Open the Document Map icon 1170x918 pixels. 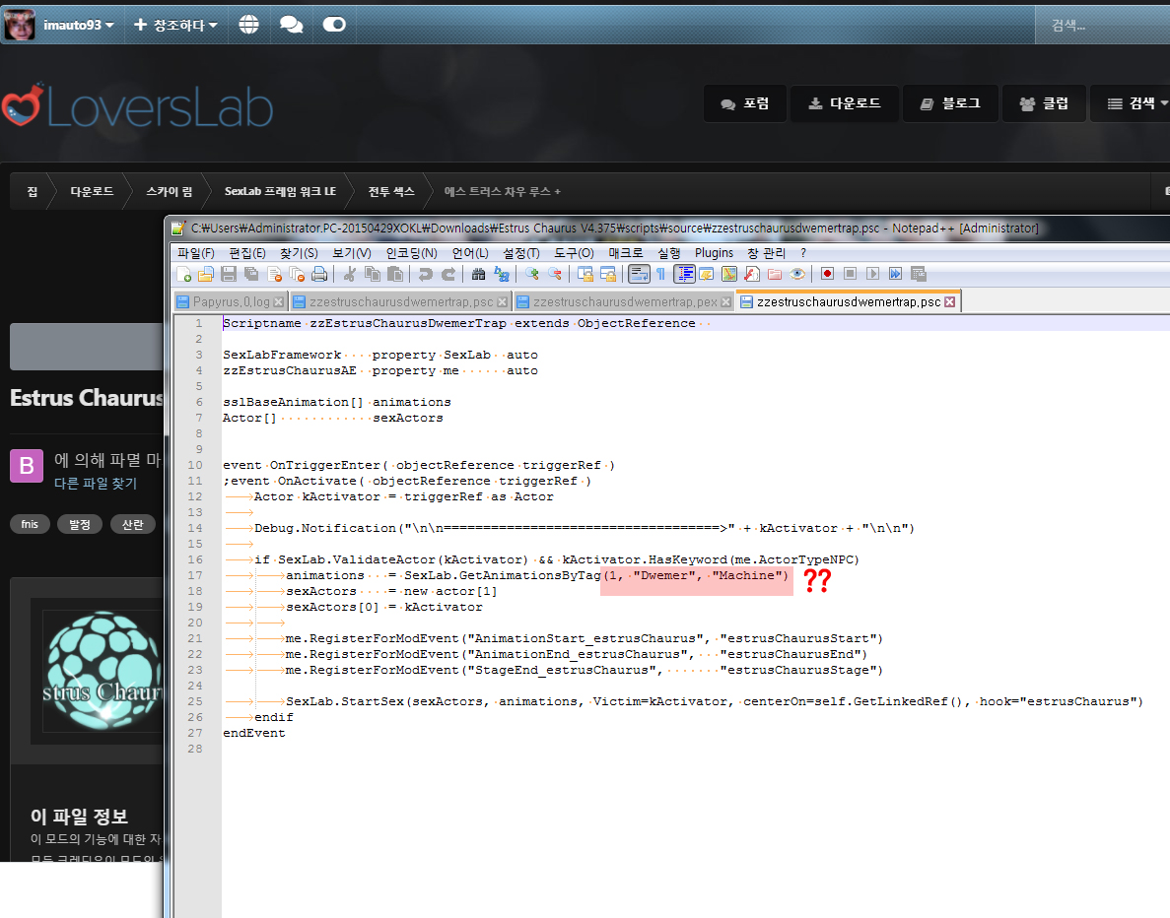(x=729, y=275)
